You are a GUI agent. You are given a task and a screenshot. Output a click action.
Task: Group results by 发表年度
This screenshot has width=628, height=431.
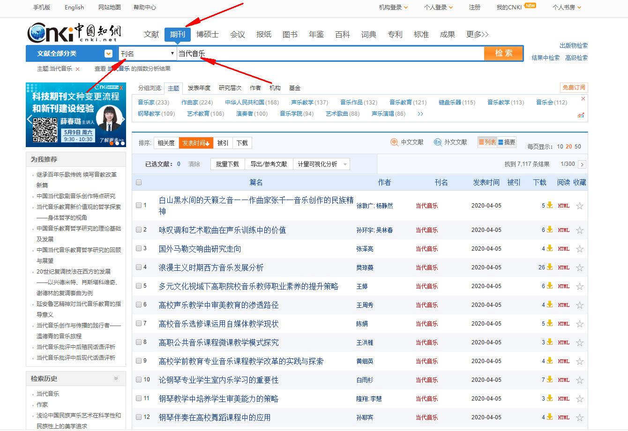point(199,88)
